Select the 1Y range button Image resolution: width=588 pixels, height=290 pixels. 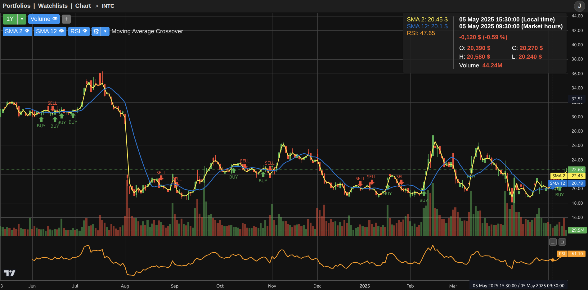coord(10,19)
